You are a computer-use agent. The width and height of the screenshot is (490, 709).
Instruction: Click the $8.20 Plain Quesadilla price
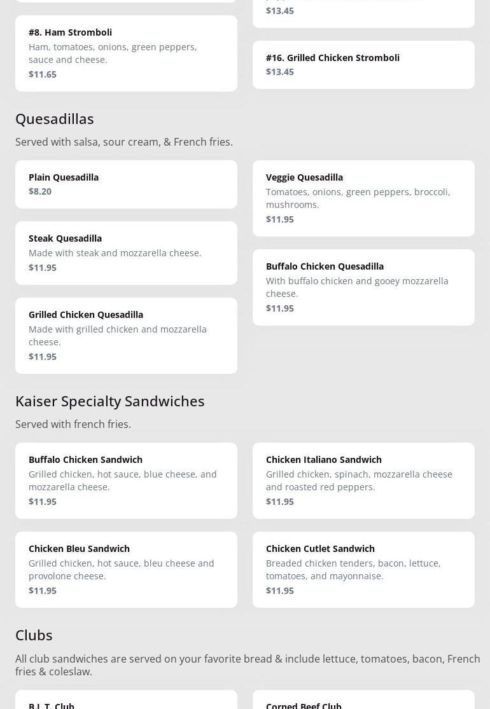(x=40, y=191)
